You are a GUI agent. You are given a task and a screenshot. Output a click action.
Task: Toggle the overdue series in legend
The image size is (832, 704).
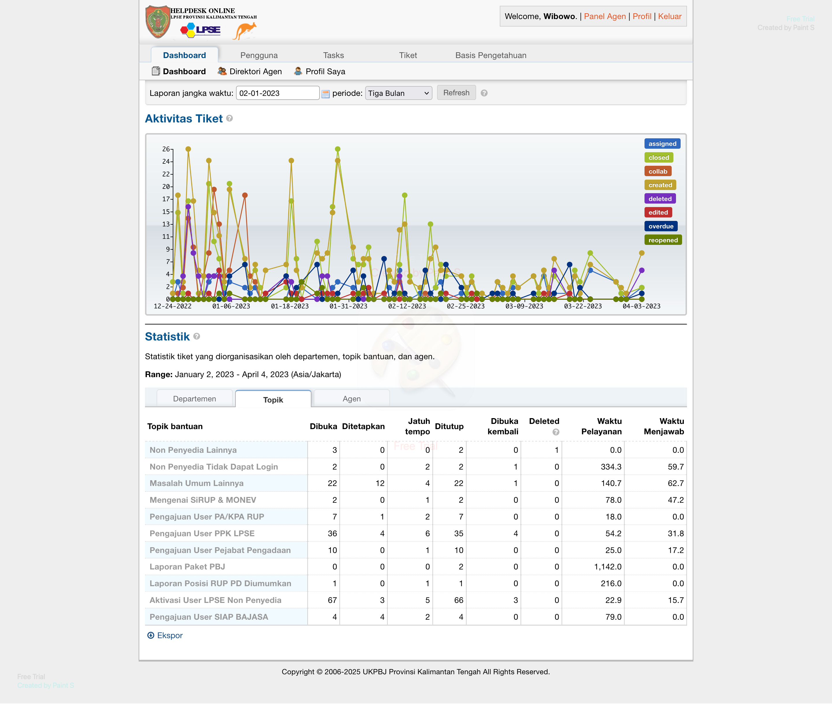click(661, 226)
